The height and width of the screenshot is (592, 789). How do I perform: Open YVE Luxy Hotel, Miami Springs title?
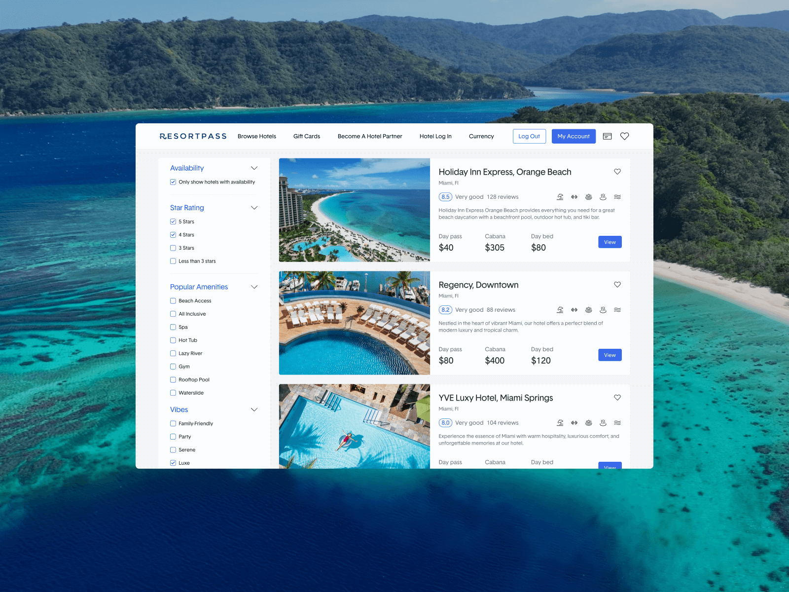[496, 398]
